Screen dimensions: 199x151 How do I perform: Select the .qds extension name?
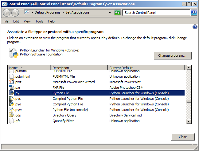[18, 115]
